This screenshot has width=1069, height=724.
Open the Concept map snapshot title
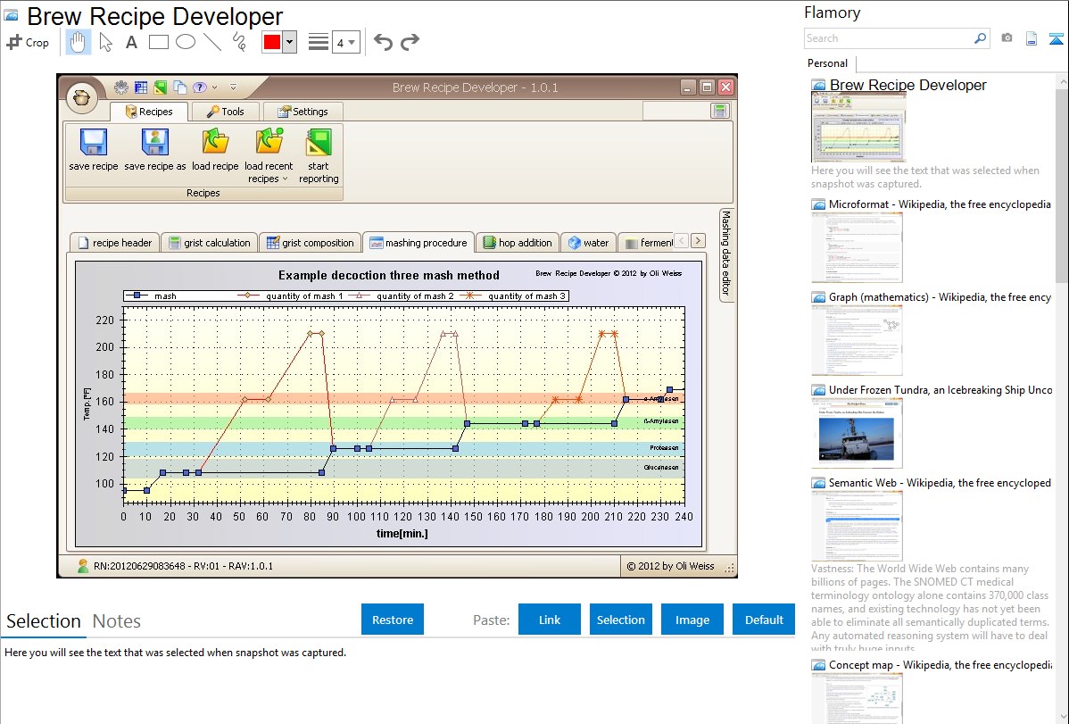coord(940,664)
